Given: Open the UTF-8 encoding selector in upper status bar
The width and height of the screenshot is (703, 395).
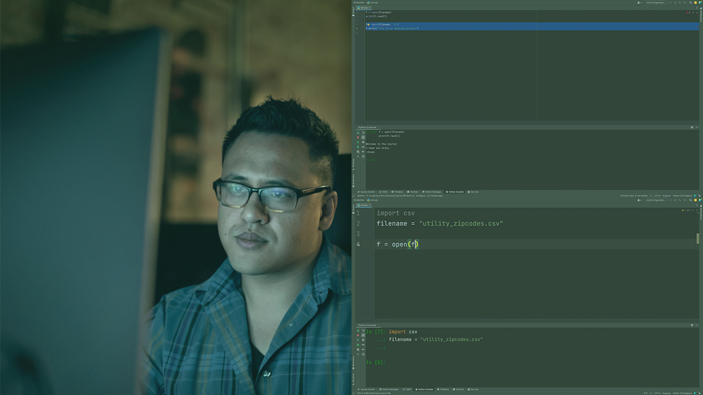Looking at the screenshot, I should [657, 196].
